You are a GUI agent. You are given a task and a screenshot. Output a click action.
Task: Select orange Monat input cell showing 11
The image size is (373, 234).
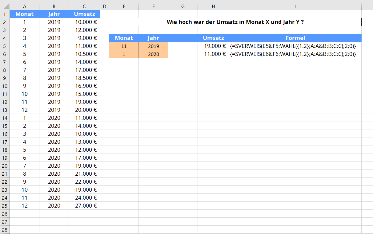point(124,46)
